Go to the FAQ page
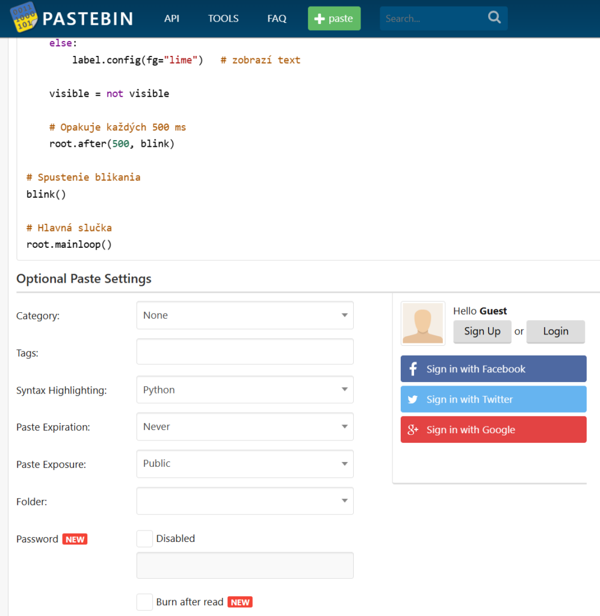Screen dimensions: 600x616 pos(277,19)
